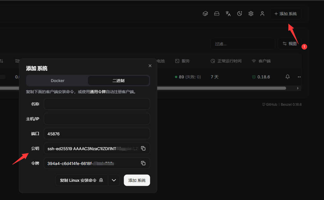Toggle dark mode with moon icon
324x200 pixels.
240,14
